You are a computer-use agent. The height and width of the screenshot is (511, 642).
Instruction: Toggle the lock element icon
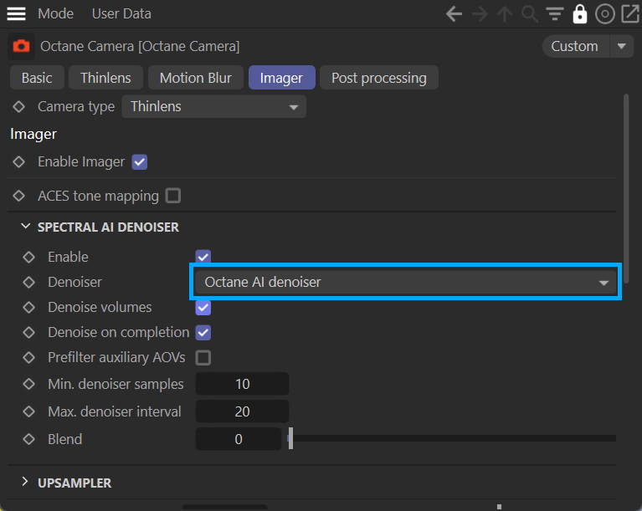tap(579, 13)
